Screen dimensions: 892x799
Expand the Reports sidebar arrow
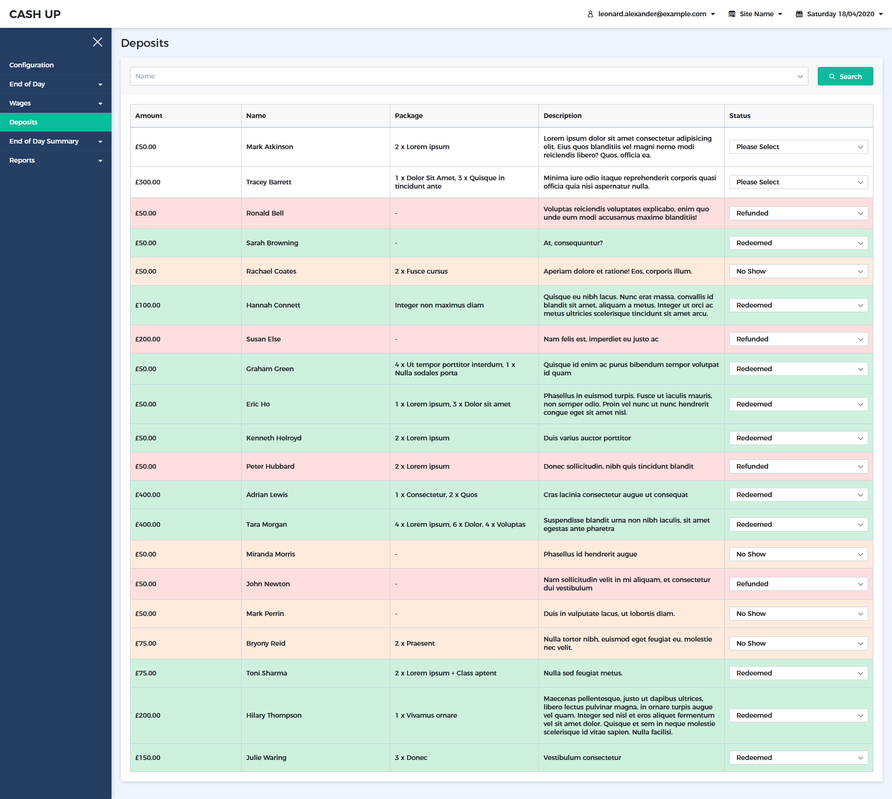(x=100, y=161)
